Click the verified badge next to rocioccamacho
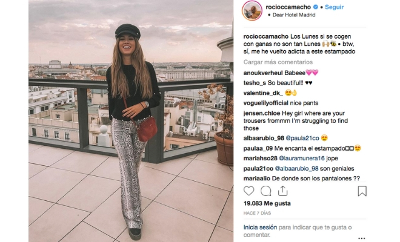Screen dimensions: 400x242 click(316, 7)
